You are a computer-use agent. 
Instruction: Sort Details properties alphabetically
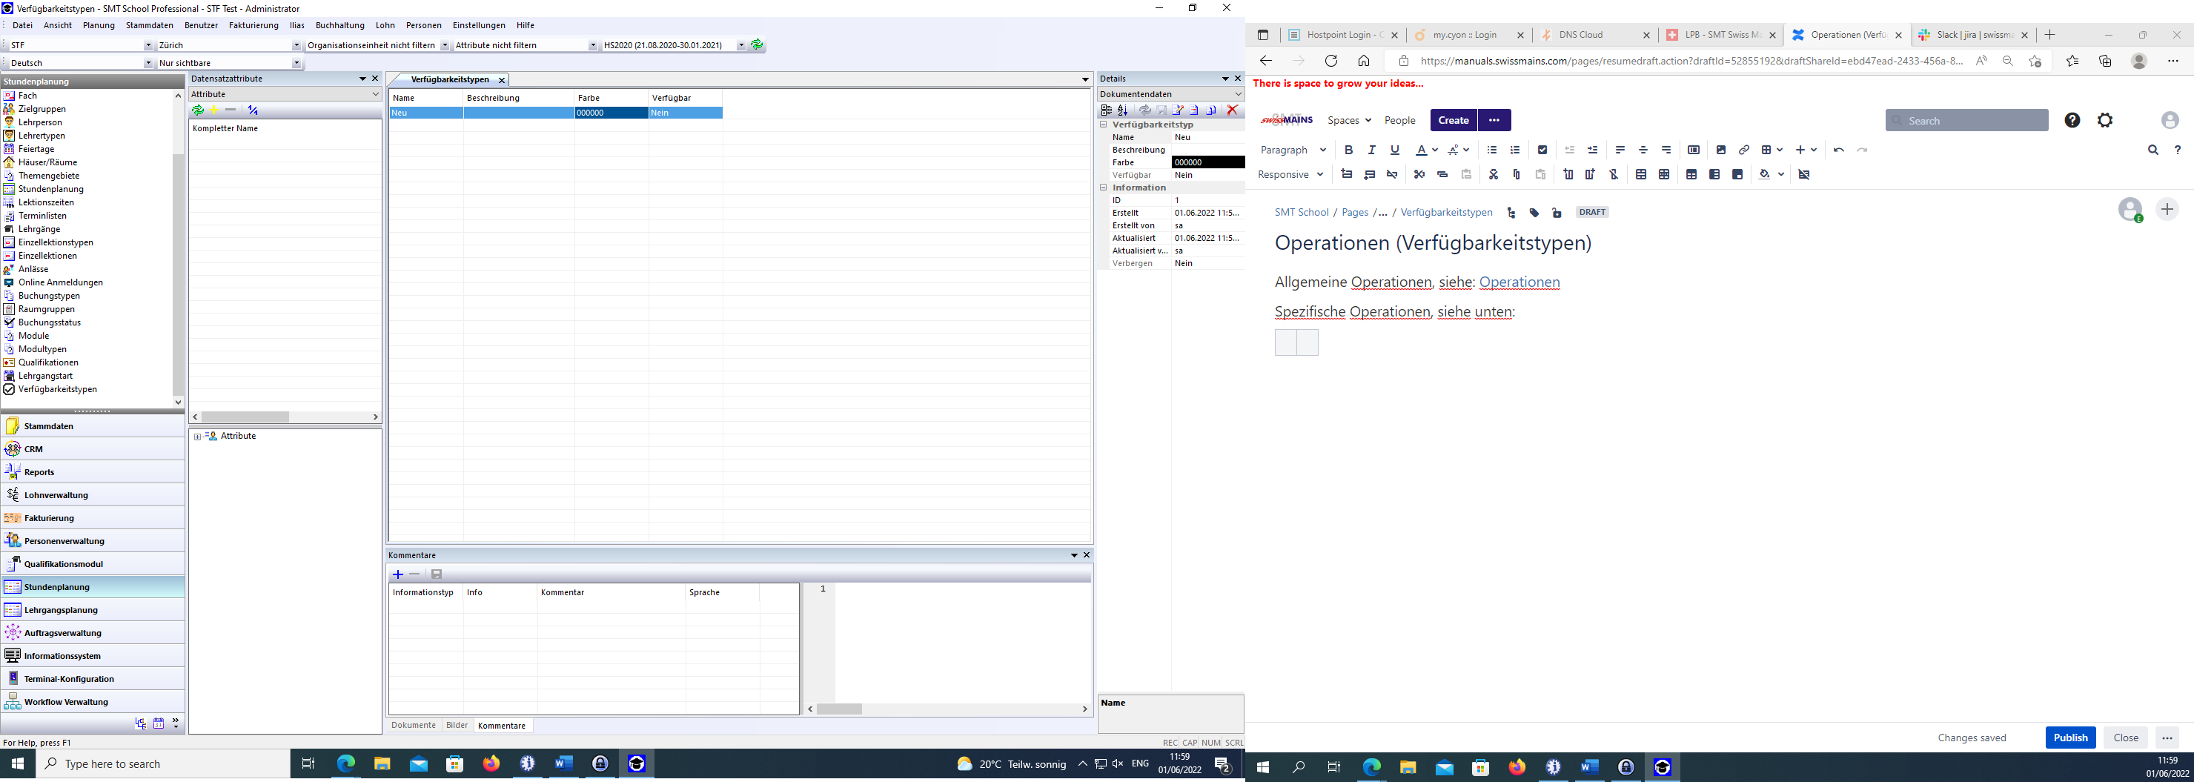tap(1122, 110)
